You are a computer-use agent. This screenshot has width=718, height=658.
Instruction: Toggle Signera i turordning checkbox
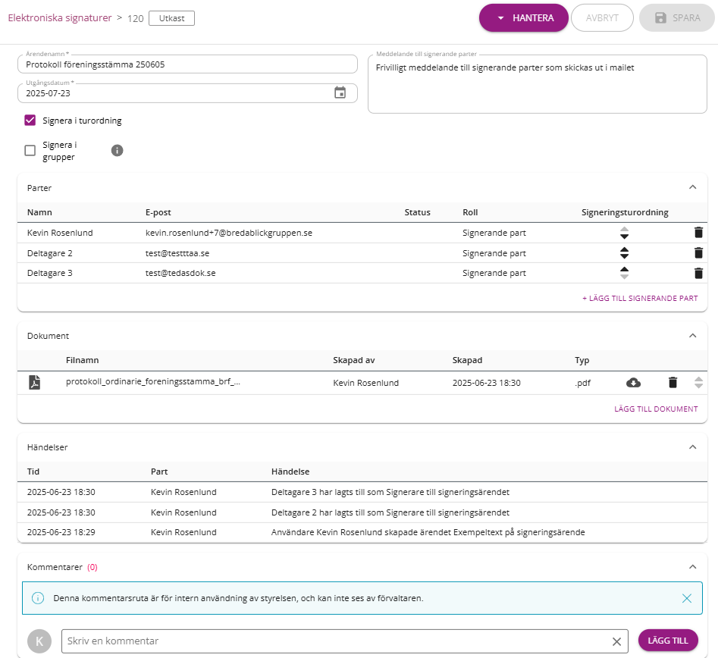coord(30,121)
